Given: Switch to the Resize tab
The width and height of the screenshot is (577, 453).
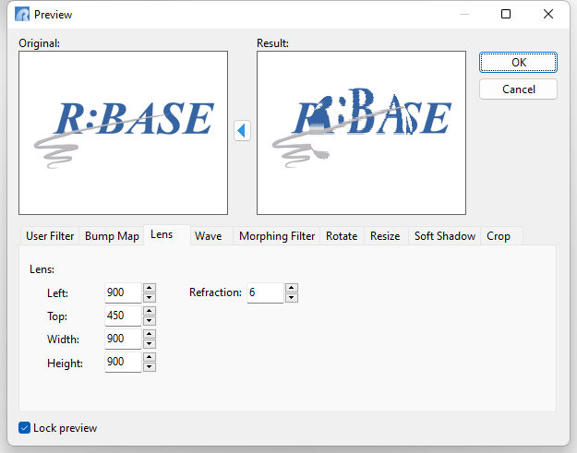Looking at the screenshot, I should 385,236.
